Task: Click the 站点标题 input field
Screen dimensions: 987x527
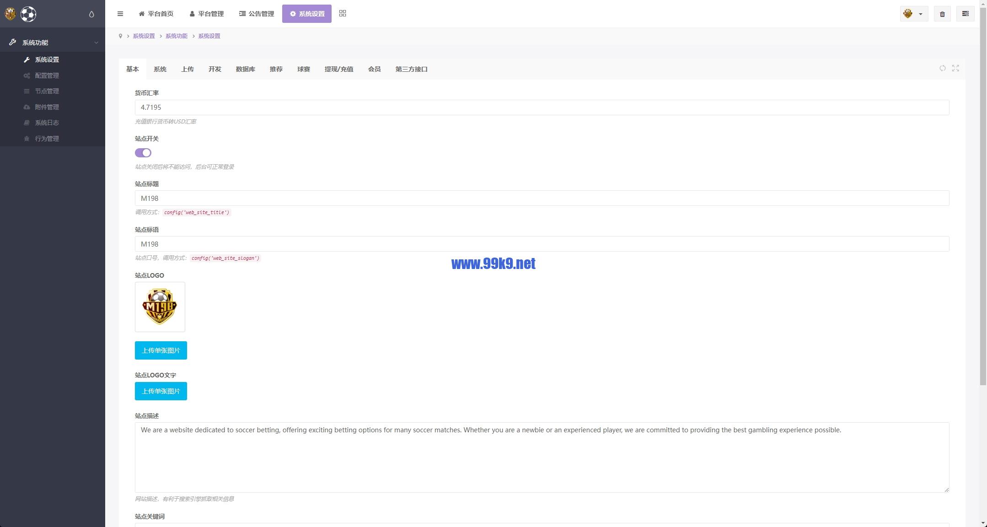Action: click(x=542, y=198)
